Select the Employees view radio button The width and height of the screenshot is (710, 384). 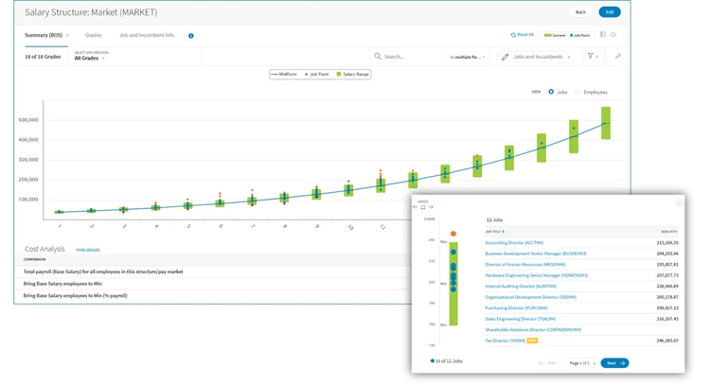coord(577,92)
